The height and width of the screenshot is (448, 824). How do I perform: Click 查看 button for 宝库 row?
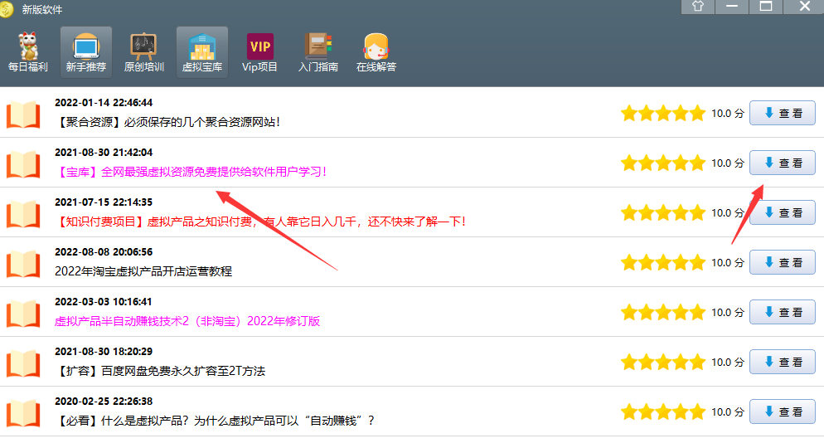782,163
